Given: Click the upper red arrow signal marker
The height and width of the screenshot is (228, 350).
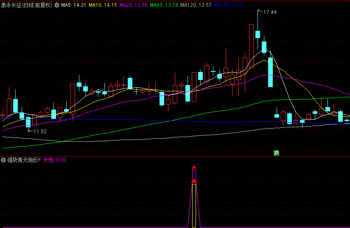Looking at the screenshot, I should pyautogui.click(x=194, y=168).
